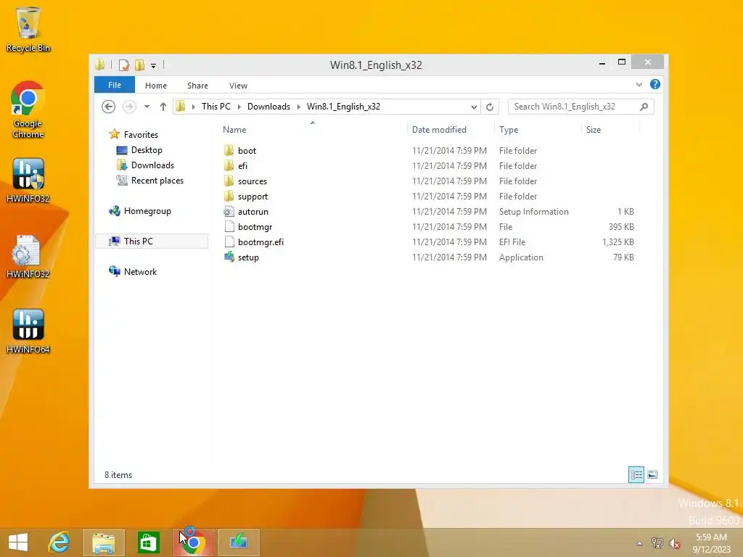Click the 1,325 KB size cell
Viewport: 743px width, 557px height.
(618, 242)
